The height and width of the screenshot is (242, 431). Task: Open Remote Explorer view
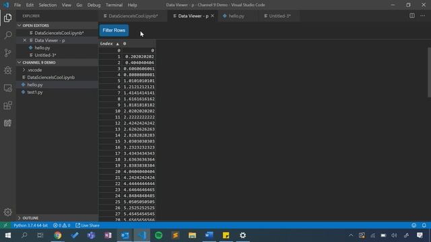pyautogui.click(x=7, y=88)
